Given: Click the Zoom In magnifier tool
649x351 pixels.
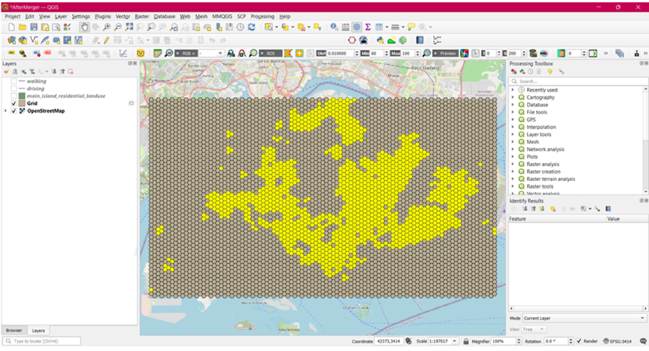Looking at the screenshot, I should (x=107, y=27).
